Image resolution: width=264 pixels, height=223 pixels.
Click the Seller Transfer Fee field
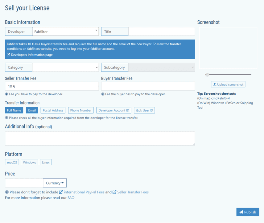(x=52, y=86)
